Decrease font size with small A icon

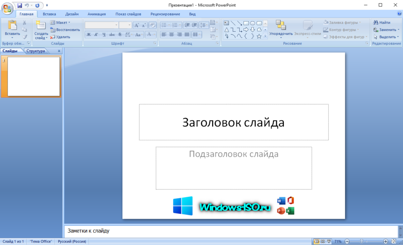(144, 25)
